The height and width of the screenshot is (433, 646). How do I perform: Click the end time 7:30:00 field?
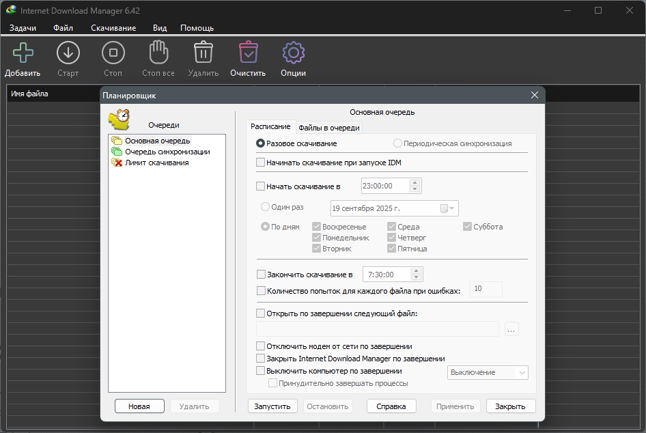386,275
